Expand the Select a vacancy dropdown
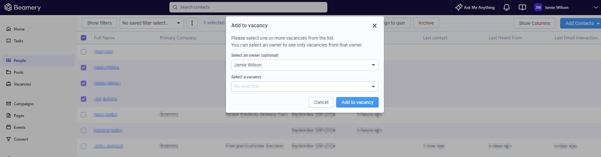Image resolution: width=601 pixels, height=157 pixels. point(305,87)
